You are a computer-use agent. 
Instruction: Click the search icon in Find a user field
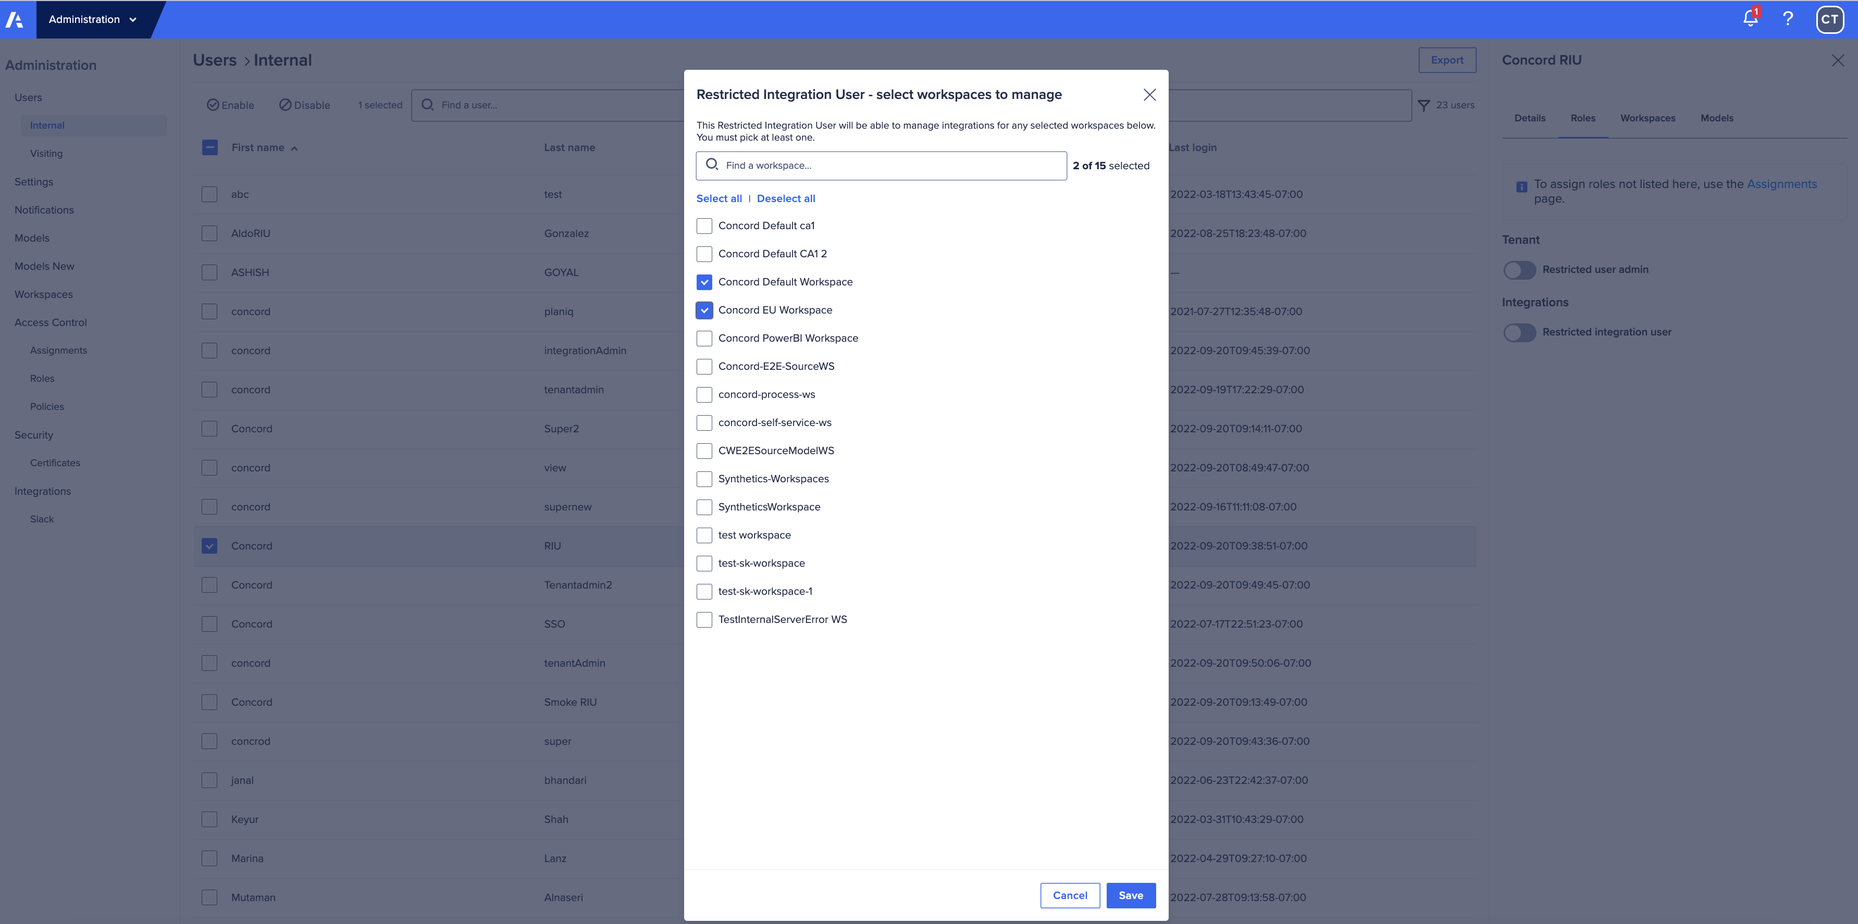coord(428,105)
